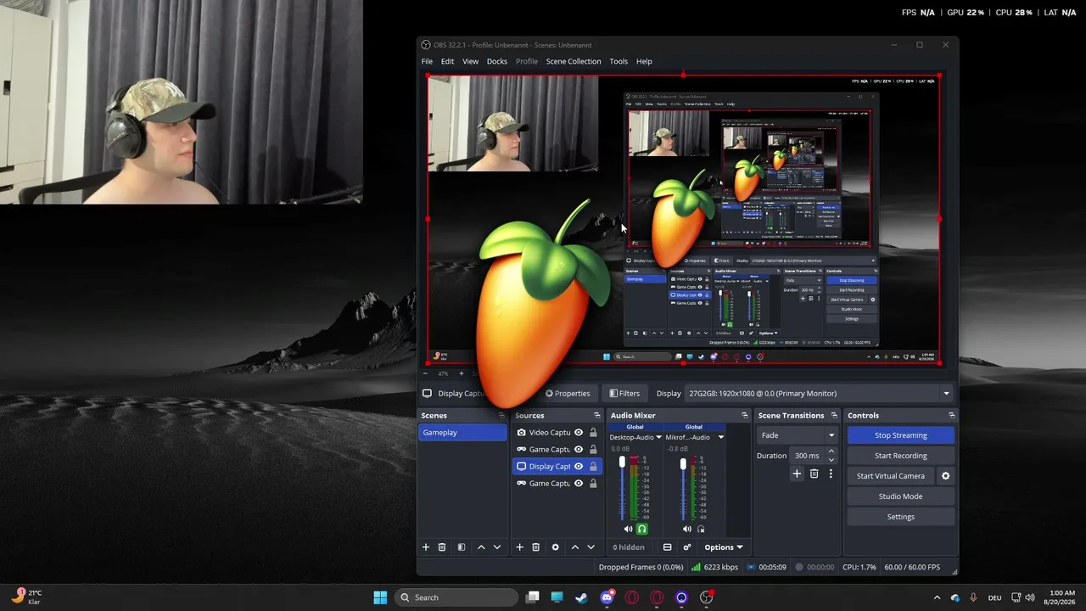Click the OBS Studio taskbar icon

pos(707,597)
